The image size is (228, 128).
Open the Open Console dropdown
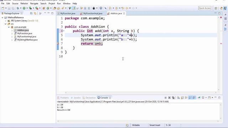[212, 98]
